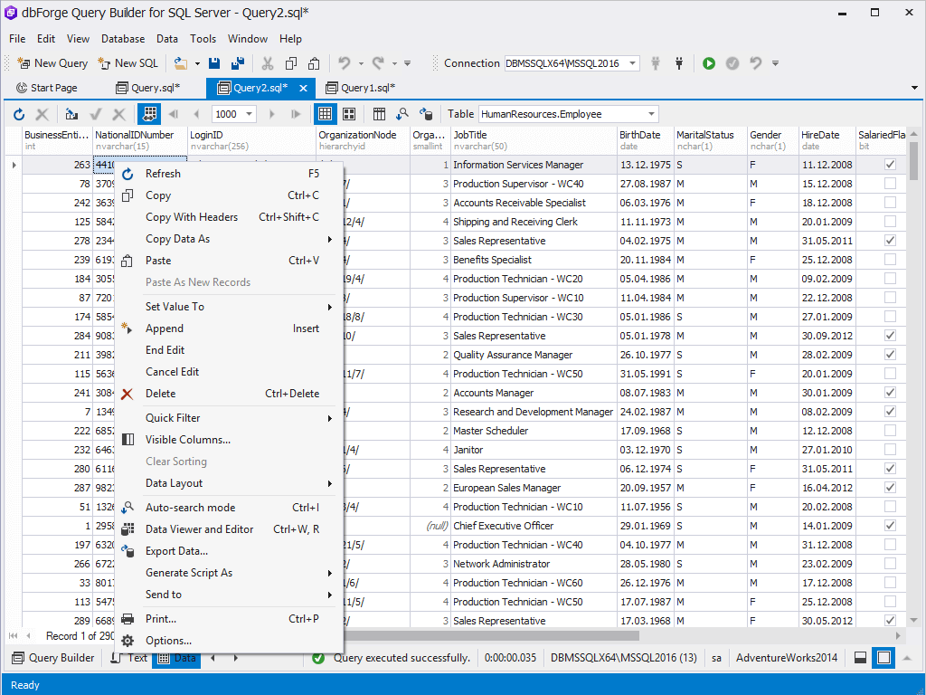The image size is (926, 695).
Task: Switch to card view icon in grid toolbar
Action: tap(348, 114)
